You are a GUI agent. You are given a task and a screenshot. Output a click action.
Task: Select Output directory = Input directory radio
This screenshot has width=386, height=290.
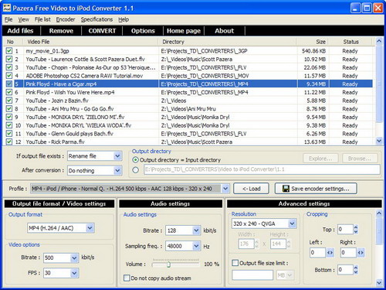point(135,160)
